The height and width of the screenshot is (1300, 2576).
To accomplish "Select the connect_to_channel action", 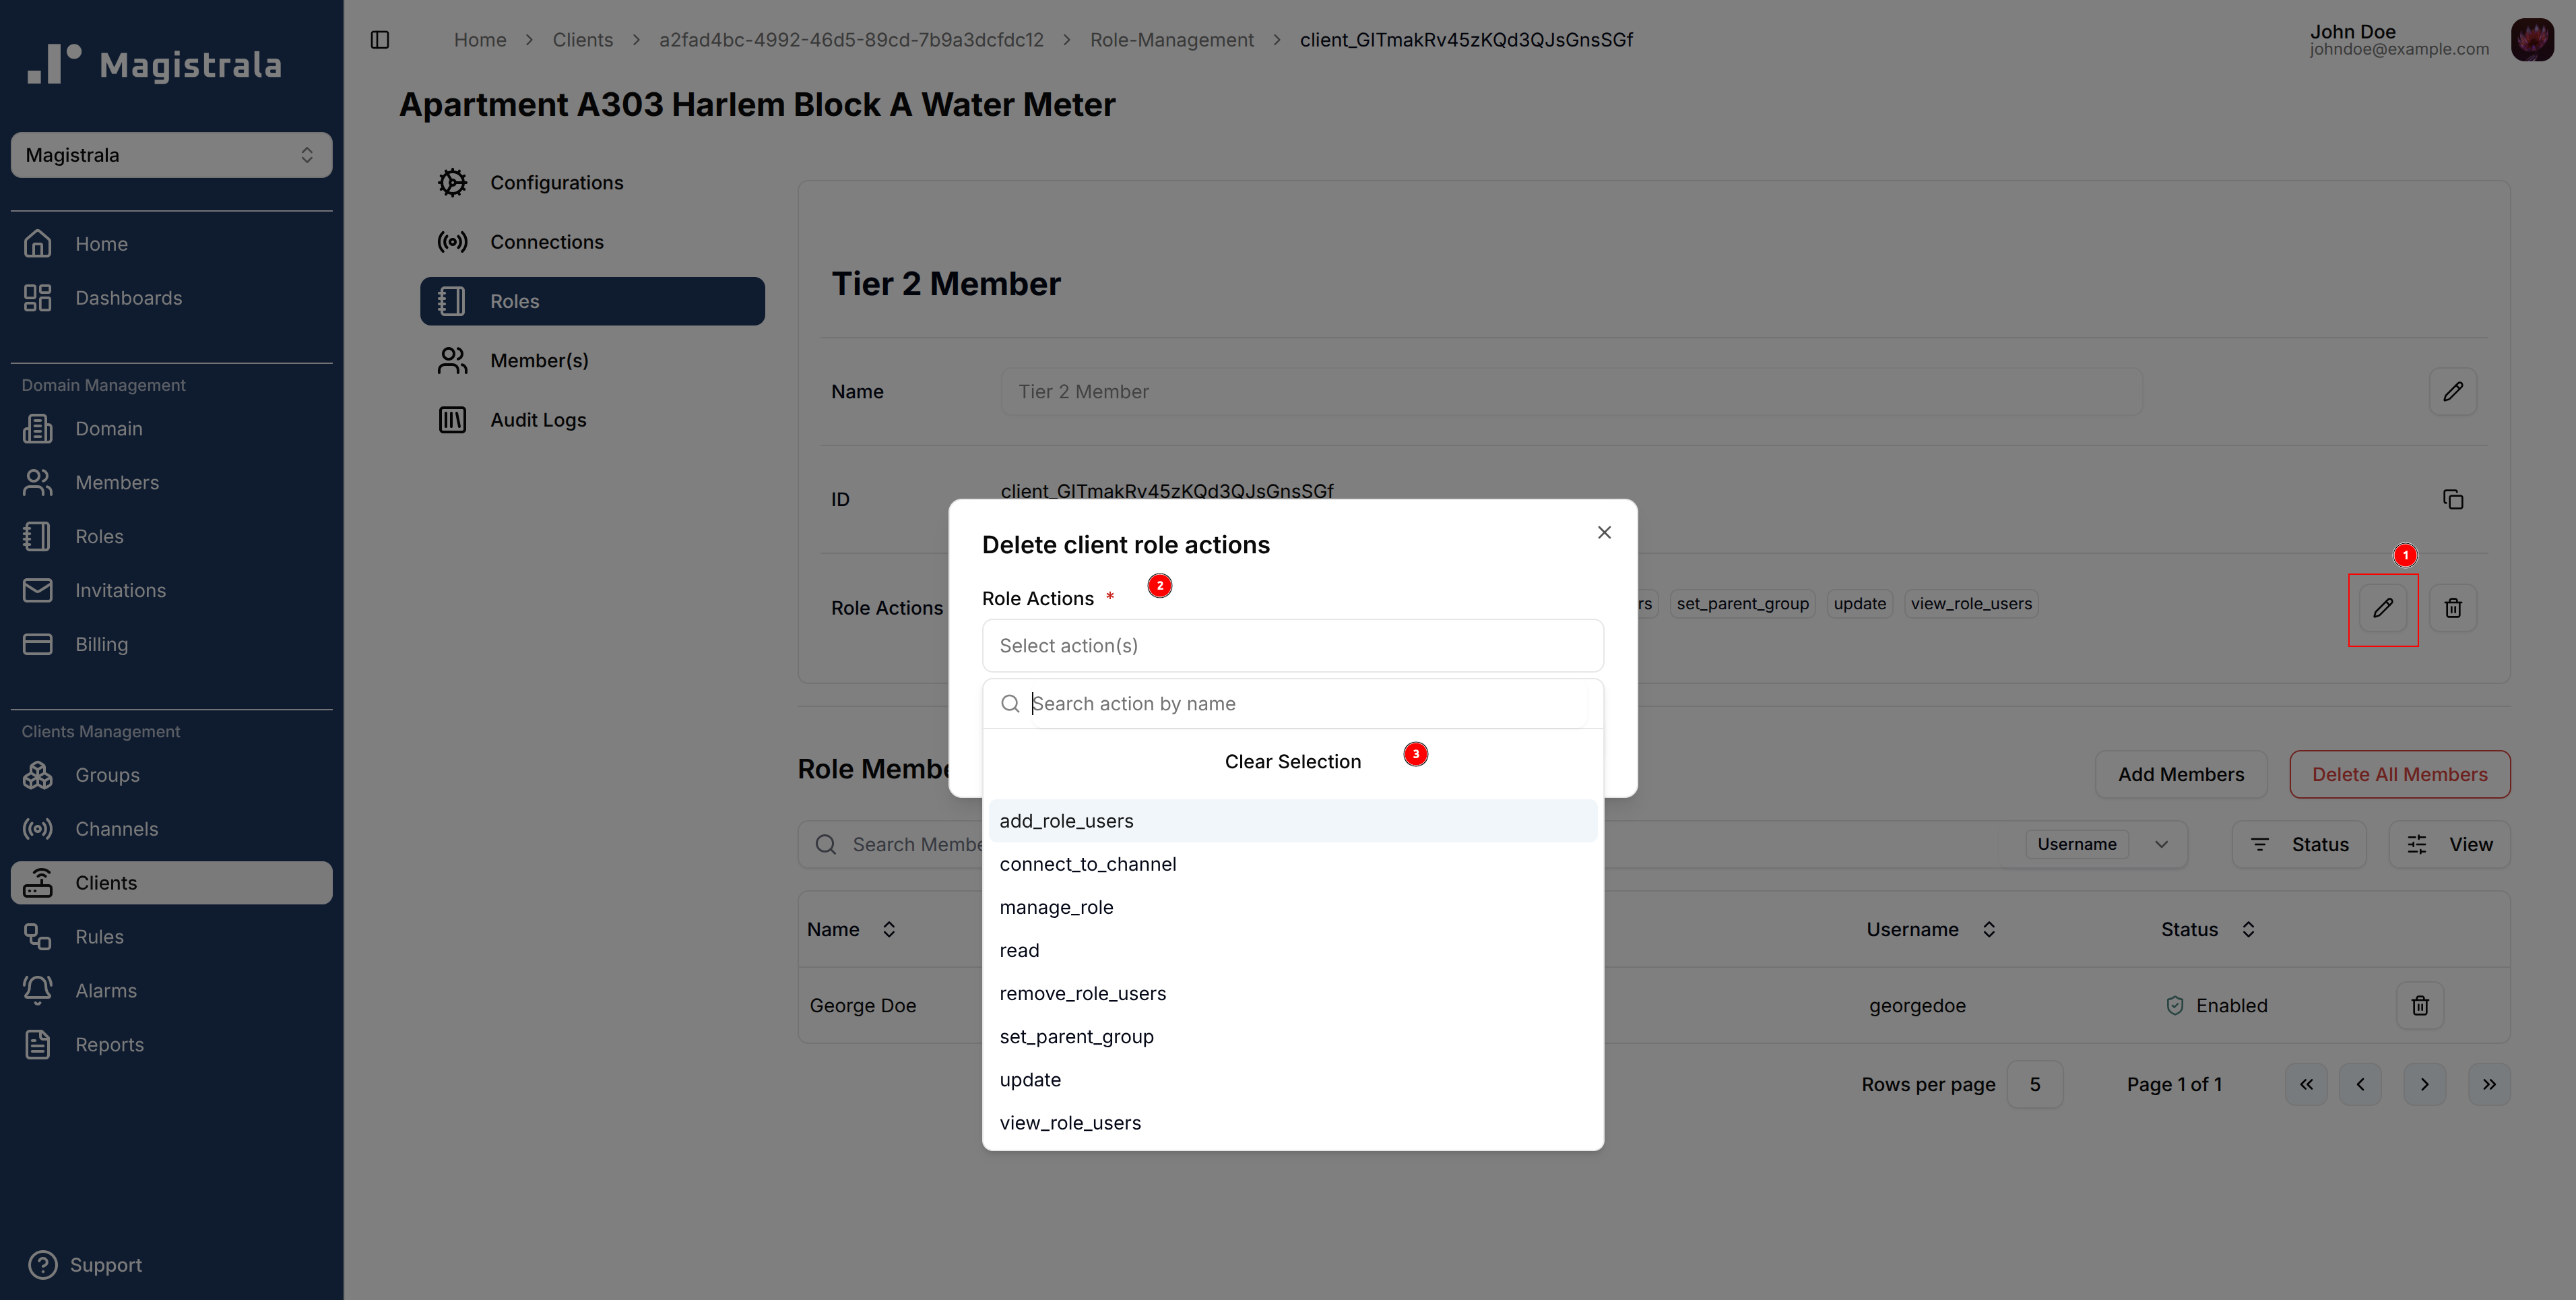I will pyautogui.click(x=1087, y=864).
